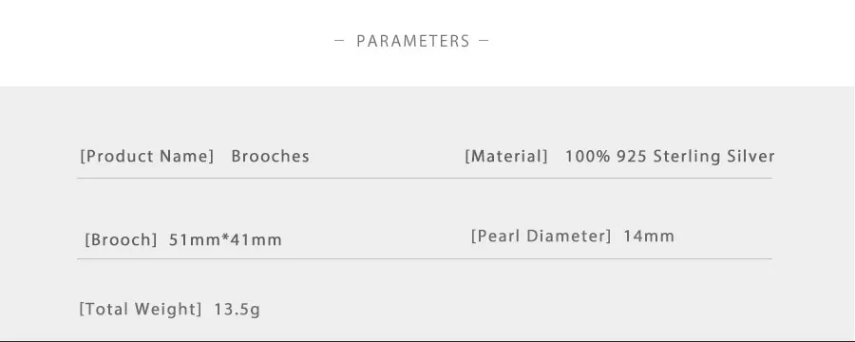Click the [Material] label
This screenshot has height=342, width=855.
pyautogui.click(x=506, y=157)
